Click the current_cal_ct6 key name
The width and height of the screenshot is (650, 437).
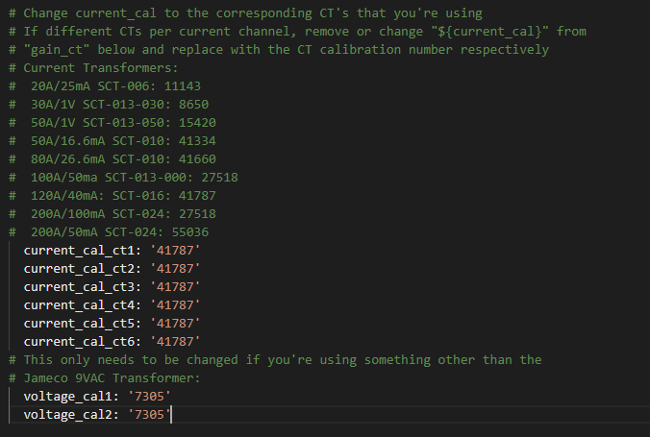79,342
